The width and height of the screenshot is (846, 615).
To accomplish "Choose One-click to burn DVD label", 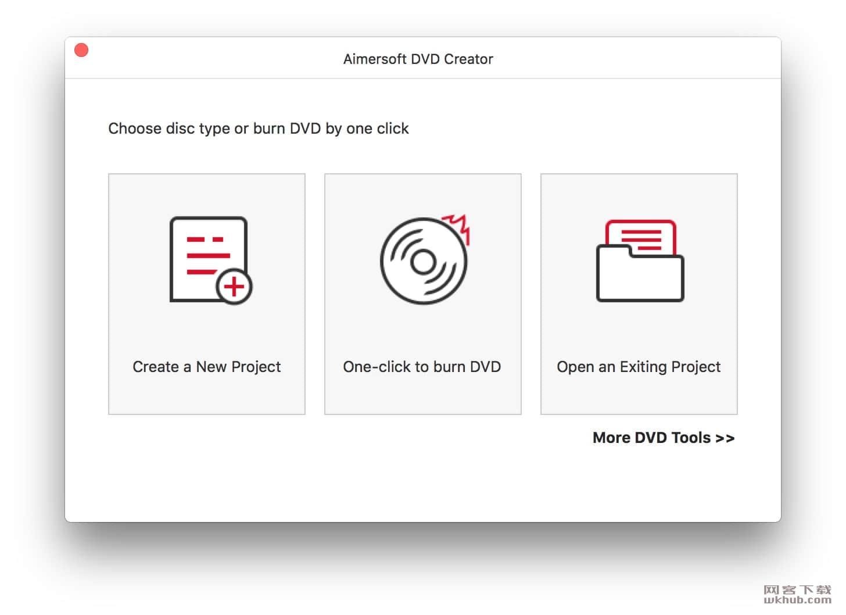I will [x=422, y=367].
